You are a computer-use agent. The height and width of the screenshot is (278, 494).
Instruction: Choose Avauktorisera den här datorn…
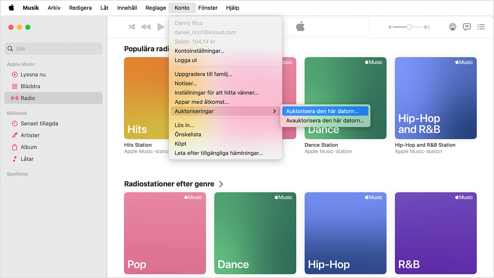coord(325,120)
